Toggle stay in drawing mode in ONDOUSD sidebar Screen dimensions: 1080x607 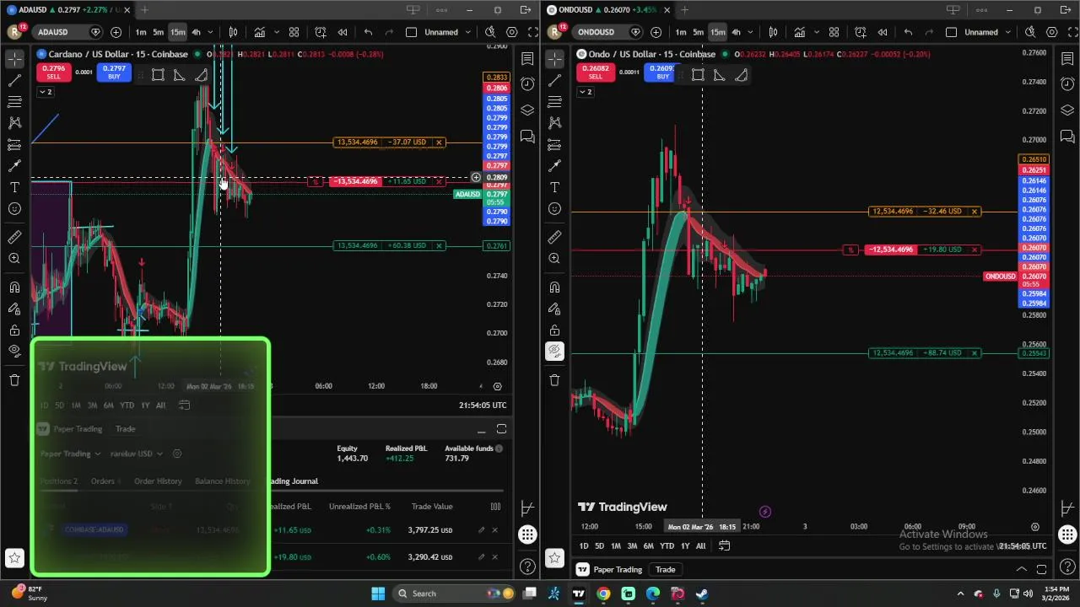pyautogui.click(x=554, y=309)
